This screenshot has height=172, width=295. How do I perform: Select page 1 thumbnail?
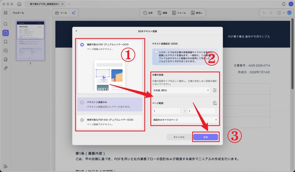[31, 41]
